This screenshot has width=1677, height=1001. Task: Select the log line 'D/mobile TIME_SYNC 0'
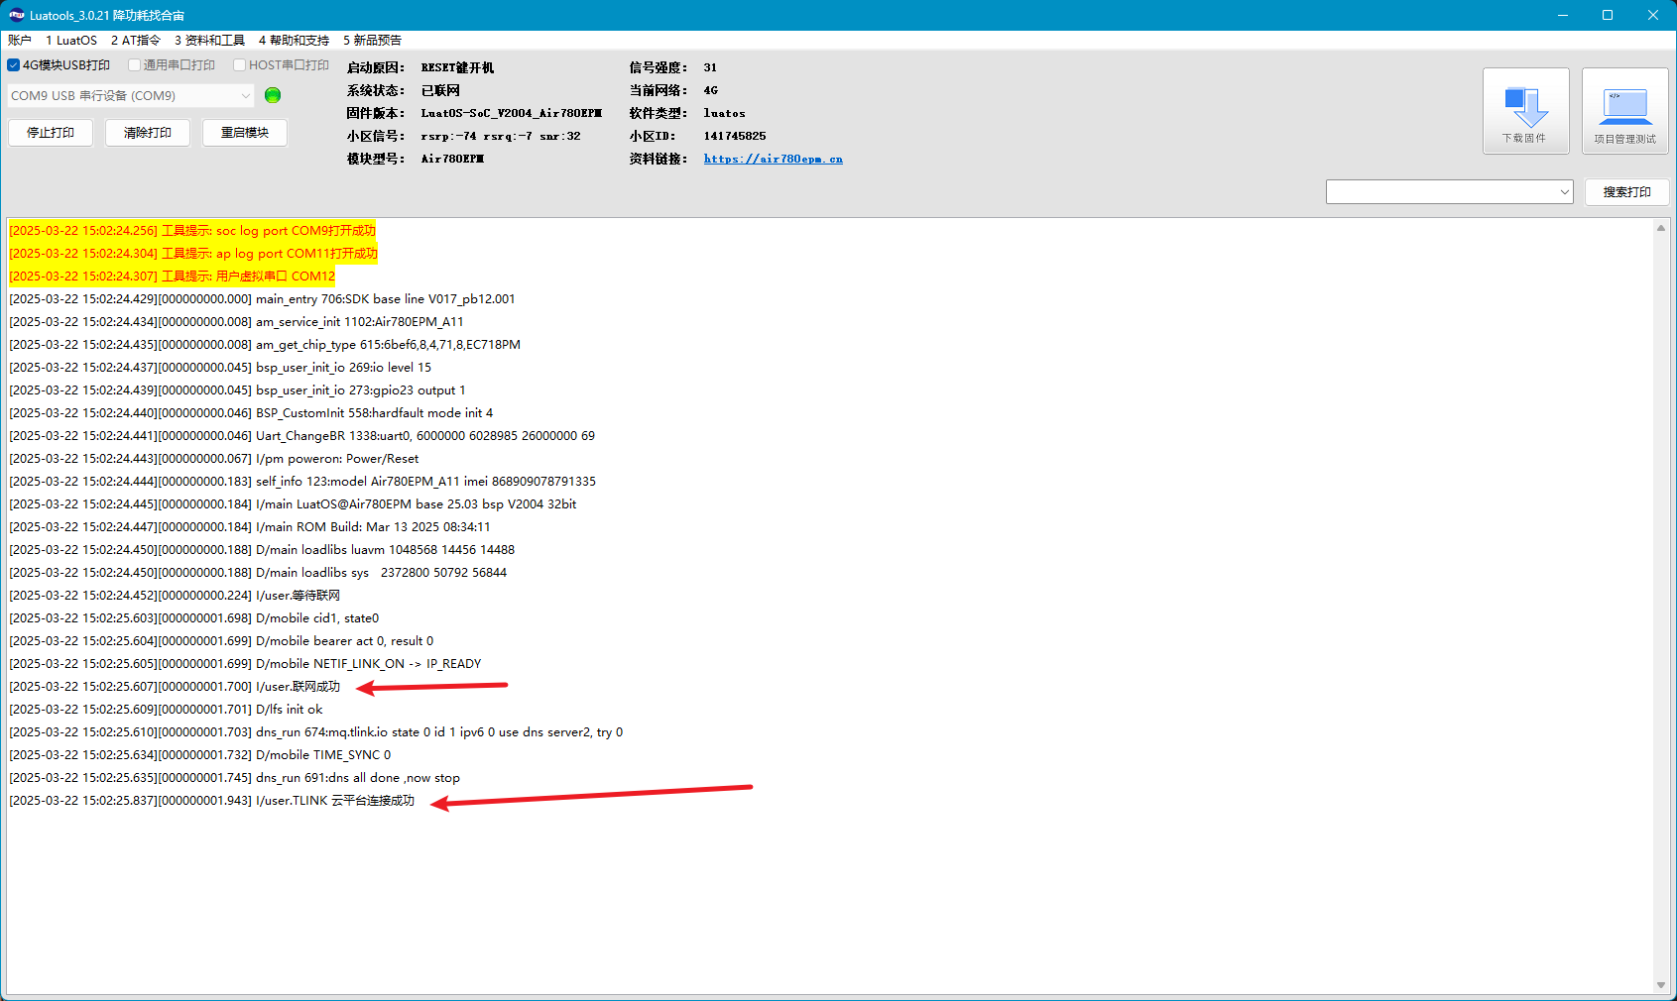pyautogui.click(x=200, y=755)
